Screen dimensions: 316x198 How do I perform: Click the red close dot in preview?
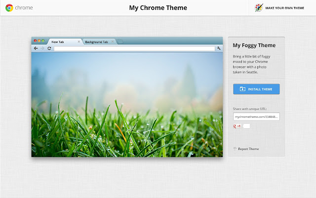click(35, 41)
